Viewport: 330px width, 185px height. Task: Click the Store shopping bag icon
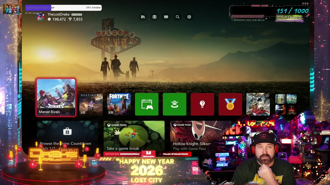coord(67,132)
